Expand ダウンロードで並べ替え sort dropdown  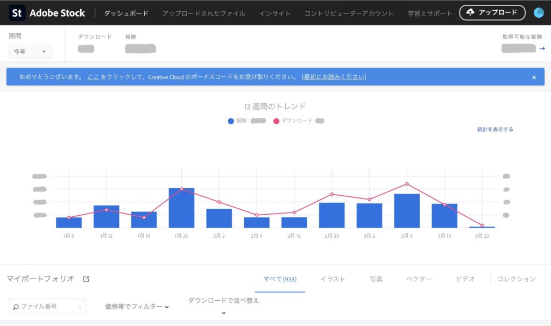click(223, 313)
